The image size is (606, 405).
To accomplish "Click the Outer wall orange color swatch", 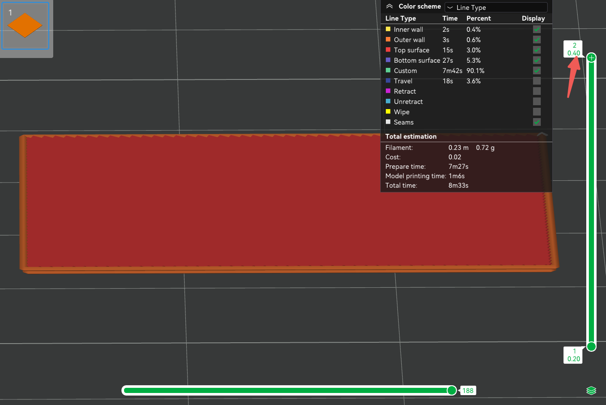I will tap(388, 40).
